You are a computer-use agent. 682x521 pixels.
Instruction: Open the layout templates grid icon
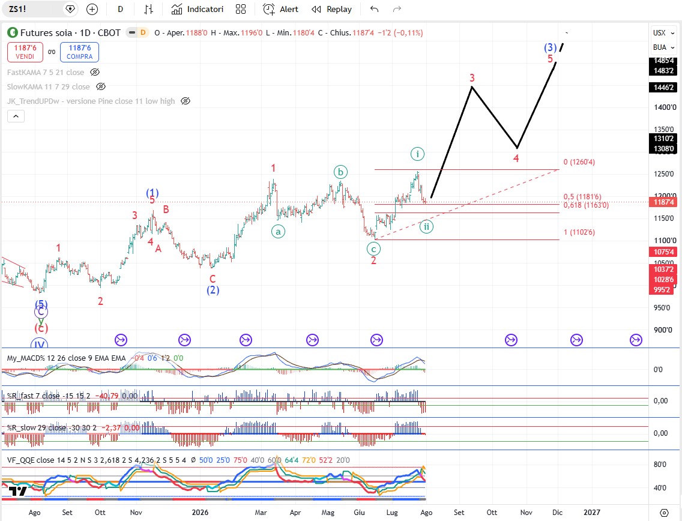241,9
